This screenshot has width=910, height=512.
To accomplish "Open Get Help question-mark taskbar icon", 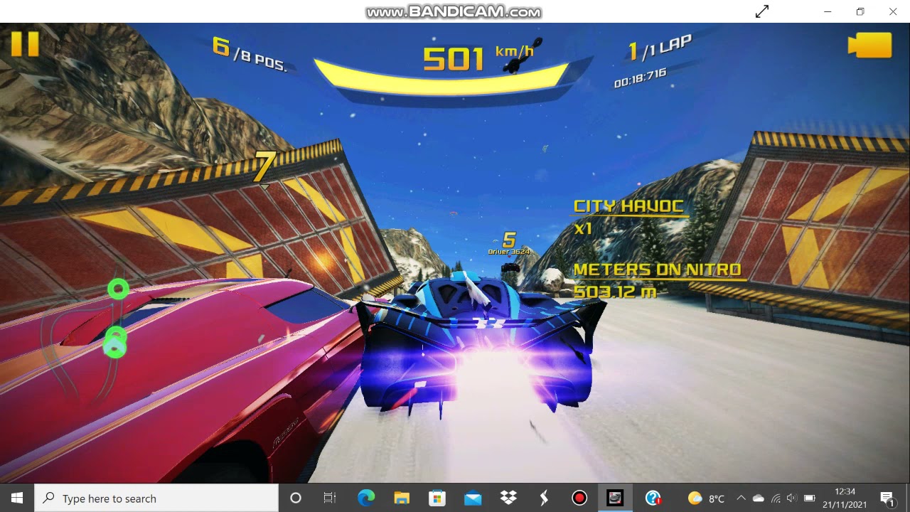I will click(x=653, y=498).
